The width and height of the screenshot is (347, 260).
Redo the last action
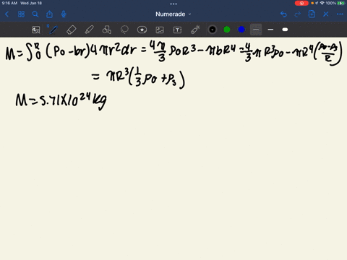[x=298, y=14]
